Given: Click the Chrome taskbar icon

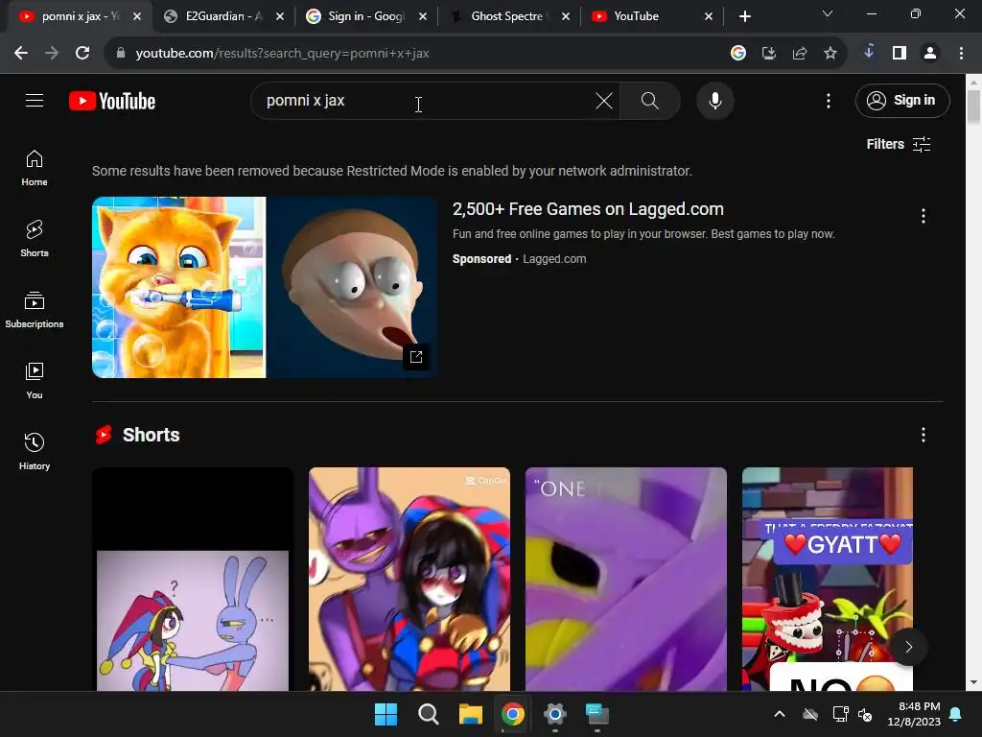Looking at the screenshot, I should coord(513,714).
